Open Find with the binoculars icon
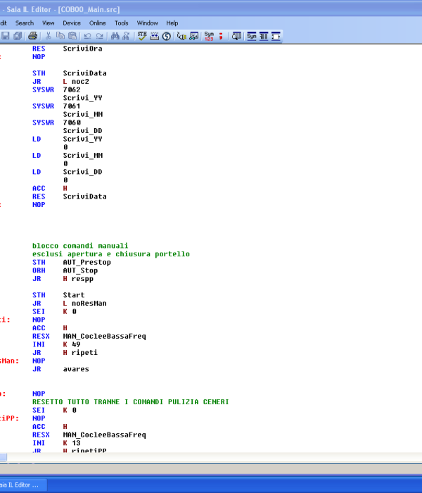422x493 pixels. click(x=115, y=35)
